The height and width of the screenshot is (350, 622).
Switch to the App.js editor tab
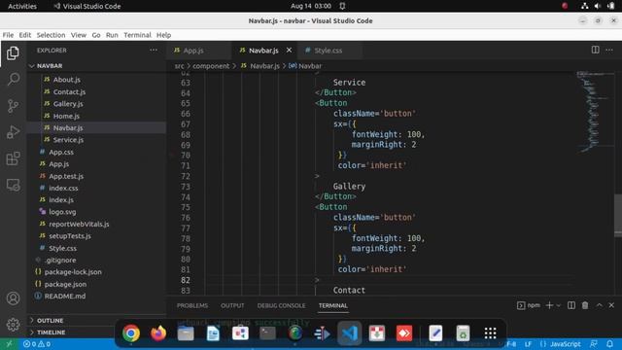198,51
